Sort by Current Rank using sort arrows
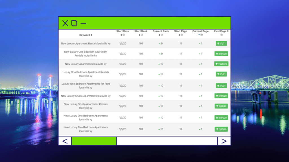The width and height of the screenshot is (289, 162). (x=159, y=35)
